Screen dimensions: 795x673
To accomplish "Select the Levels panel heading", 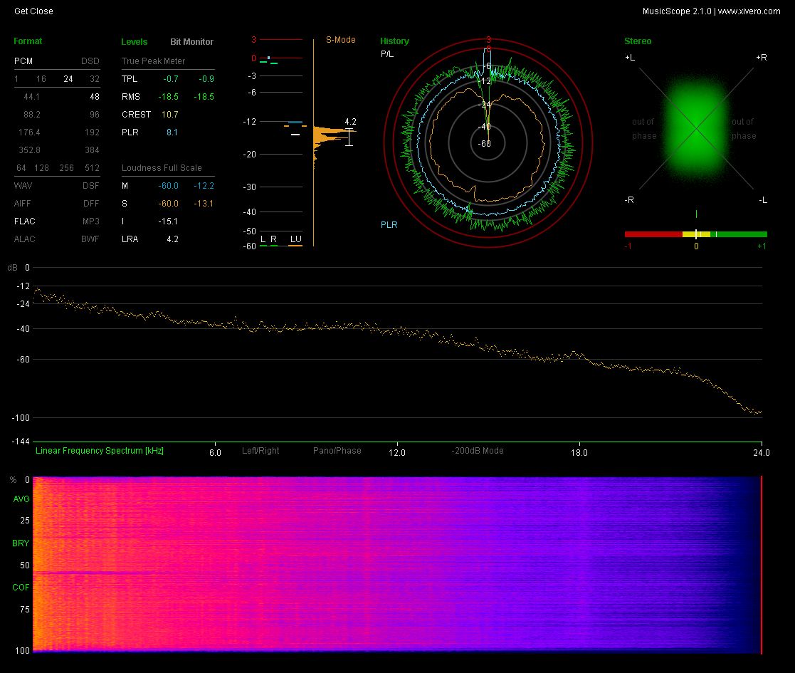I will (135, 42).
